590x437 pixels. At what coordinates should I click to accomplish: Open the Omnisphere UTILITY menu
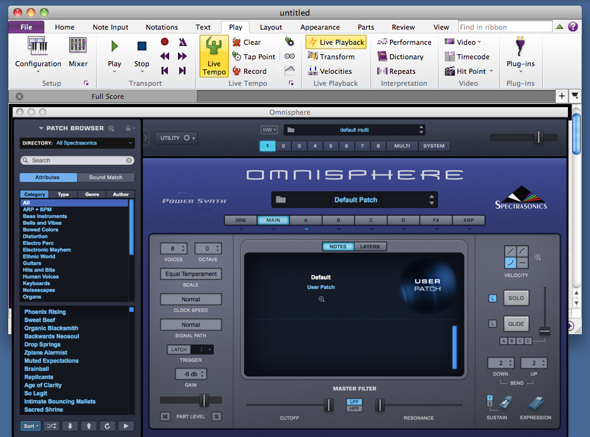pyautogui.click(x=177, y=138)
